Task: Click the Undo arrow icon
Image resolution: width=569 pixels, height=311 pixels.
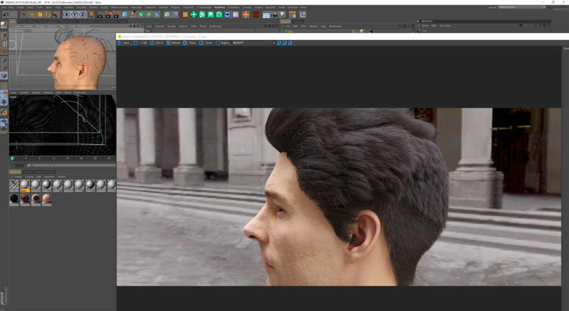Action: coord(6,15)
